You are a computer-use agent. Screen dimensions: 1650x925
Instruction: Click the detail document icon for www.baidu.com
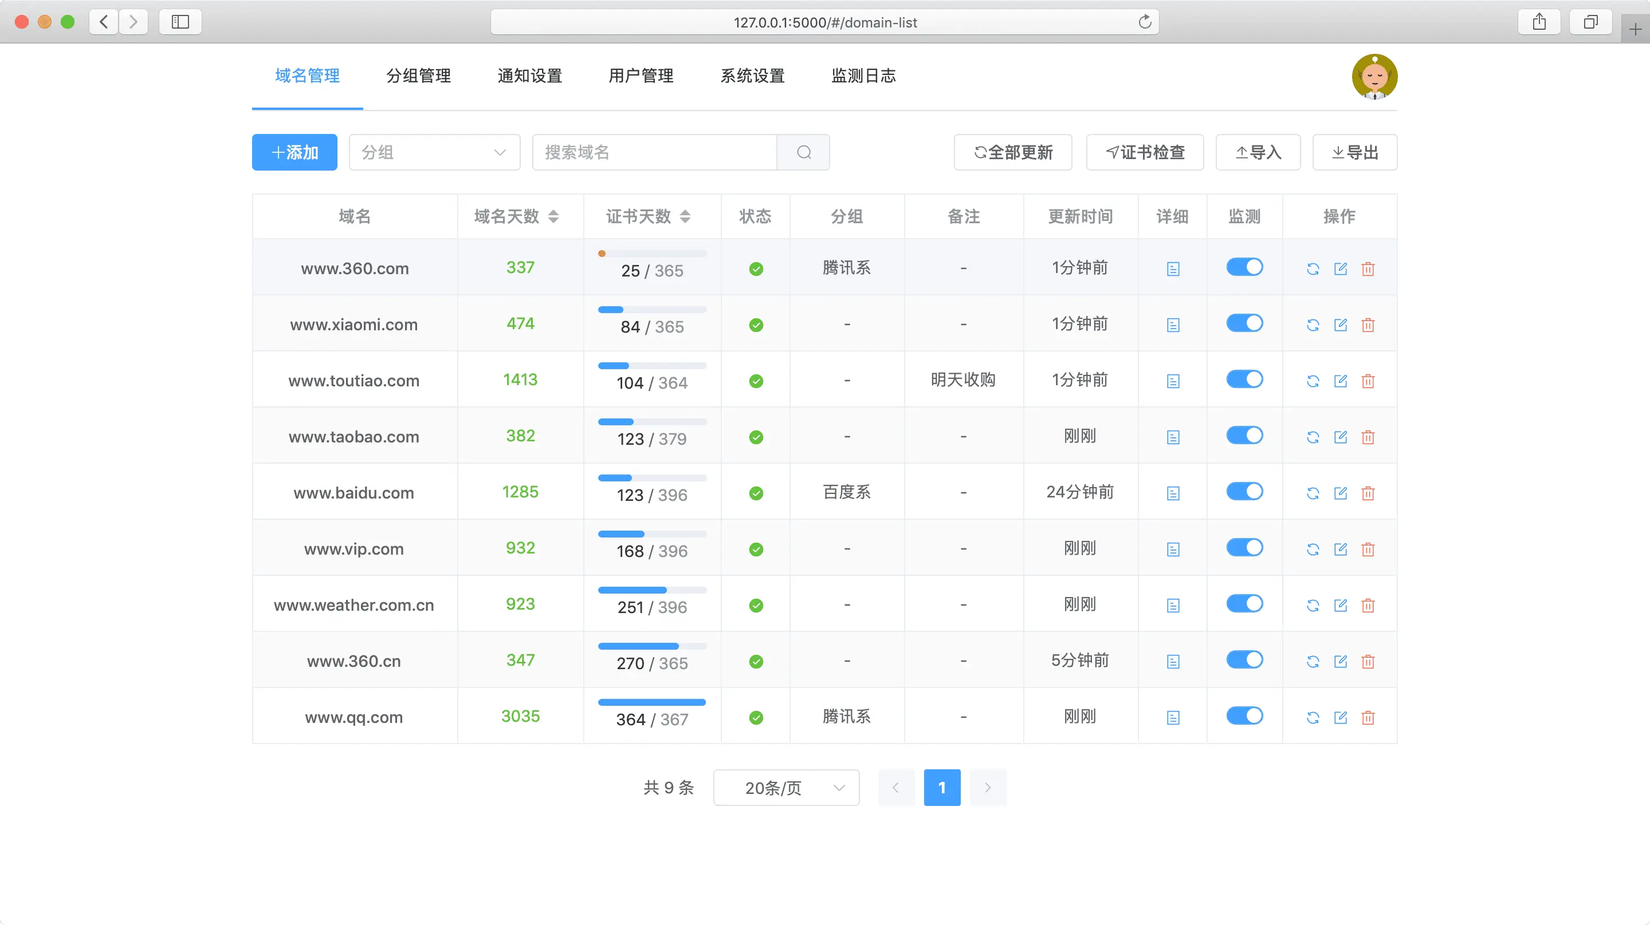1173,492
